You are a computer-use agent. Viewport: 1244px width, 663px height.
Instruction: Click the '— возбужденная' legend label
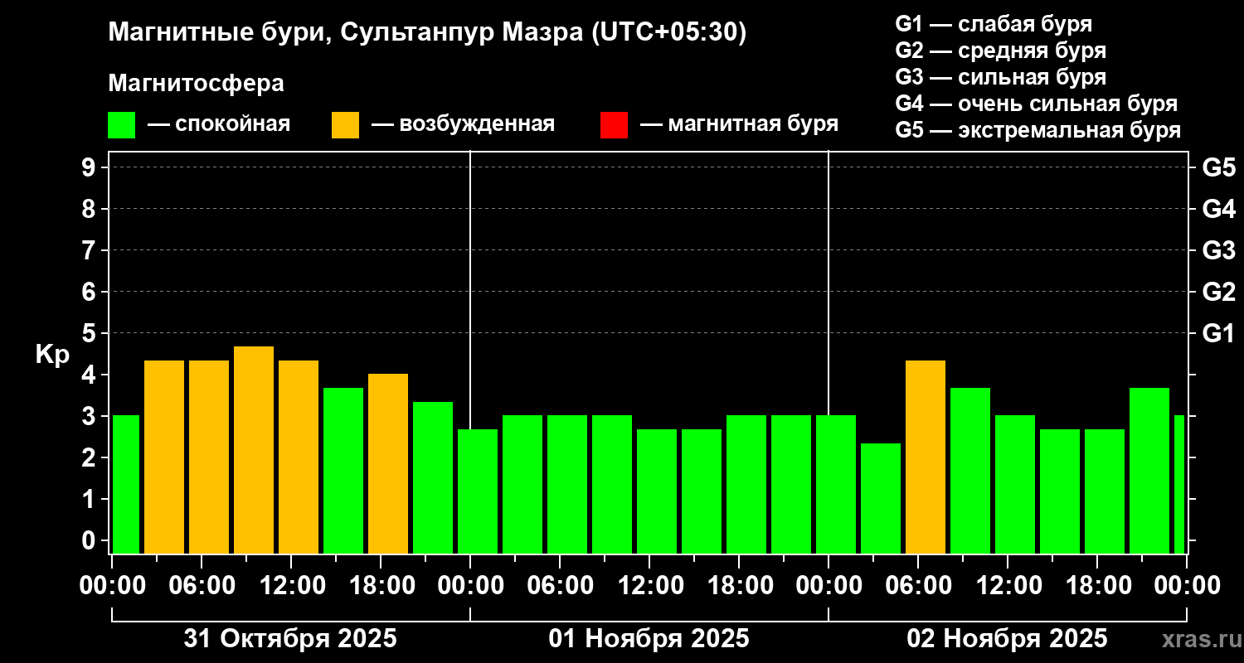coord(463,124)
